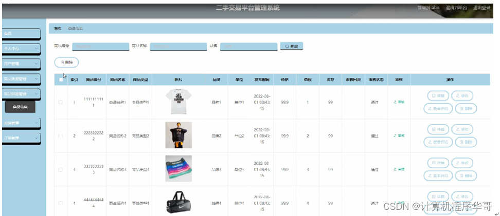Click the black duffel bag thumbnail
The width and height of the screenshot is (500, 216).
click(178, 202)
